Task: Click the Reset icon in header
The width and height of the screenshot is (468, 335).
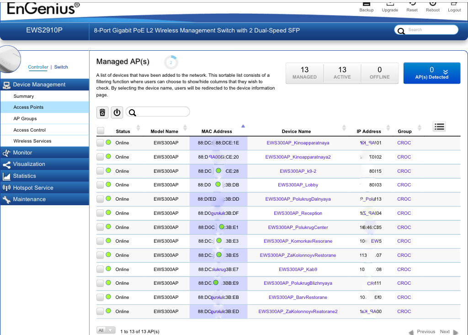Action: pyautogui.click(x=412, y=4)
